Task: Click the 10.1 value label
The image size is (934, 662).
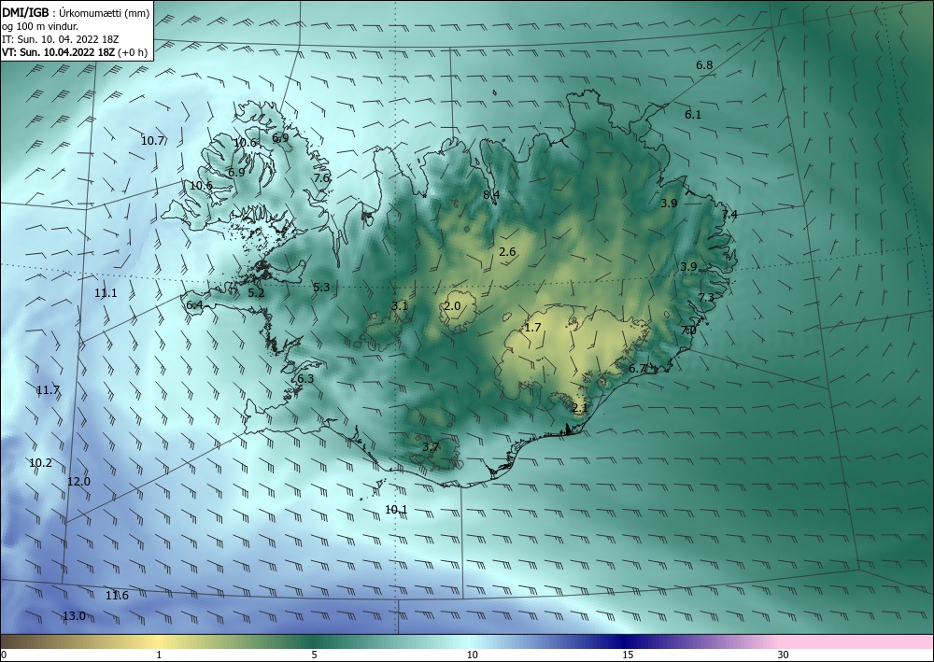Action: pyautogui.click(x=396, y=510)
